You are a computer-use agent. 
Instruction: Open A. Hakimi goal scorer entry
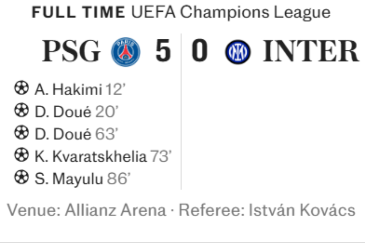(x=80, y=89)
